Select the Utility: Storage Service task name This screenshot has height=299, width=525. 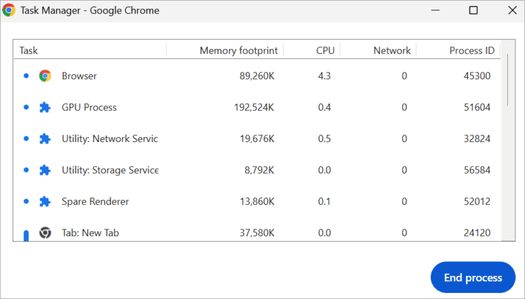tap(110, 170)
